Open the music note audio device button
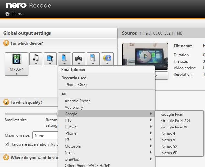 click(36, 59)
